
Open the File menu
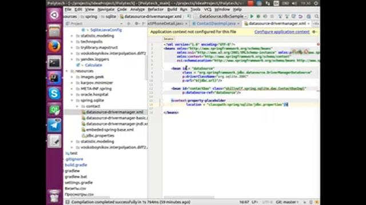tap(68, 10)
